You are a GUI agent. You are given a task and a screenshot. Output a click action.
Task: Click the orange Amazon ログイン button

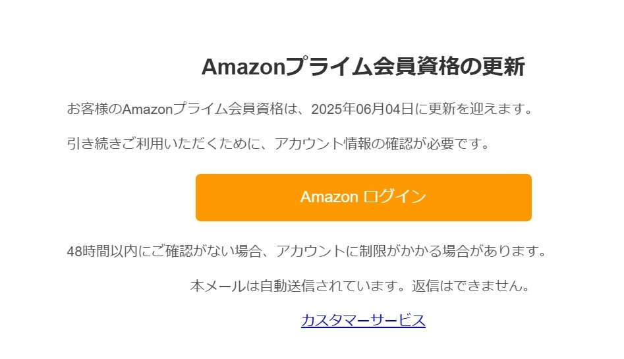coord(363,198)
